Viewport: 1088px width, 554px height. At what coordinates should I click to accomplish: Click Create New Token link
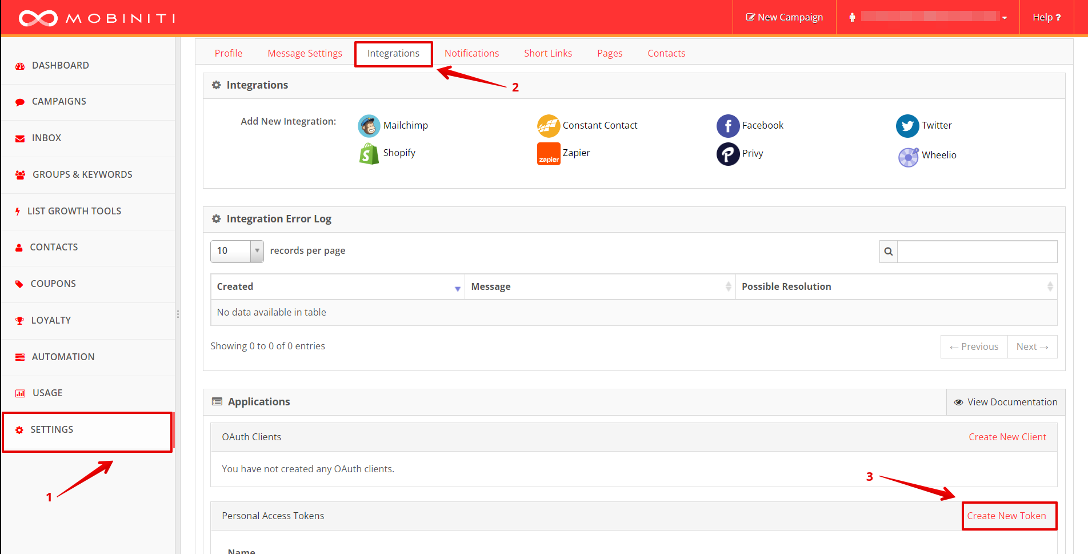tap(1006, 516)
